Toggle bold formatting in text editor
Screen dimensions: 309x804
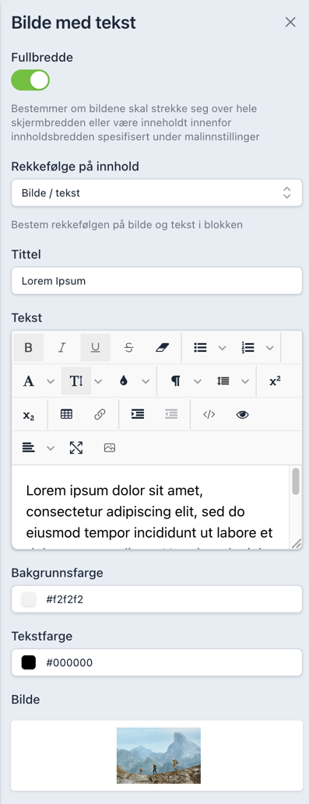(28, 348)
